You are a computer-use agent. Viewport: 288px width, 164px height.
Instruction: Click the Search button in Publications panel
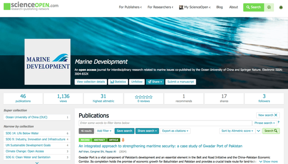[271, 131]
